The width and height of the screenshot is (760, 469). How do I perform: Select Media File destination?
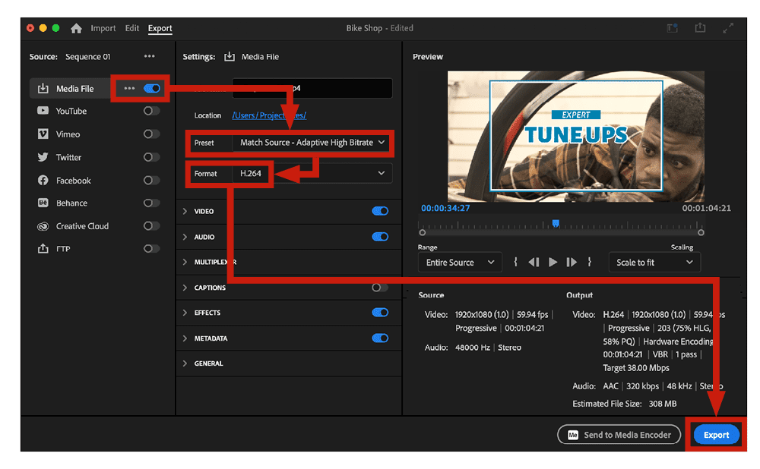tap(75, 89)
